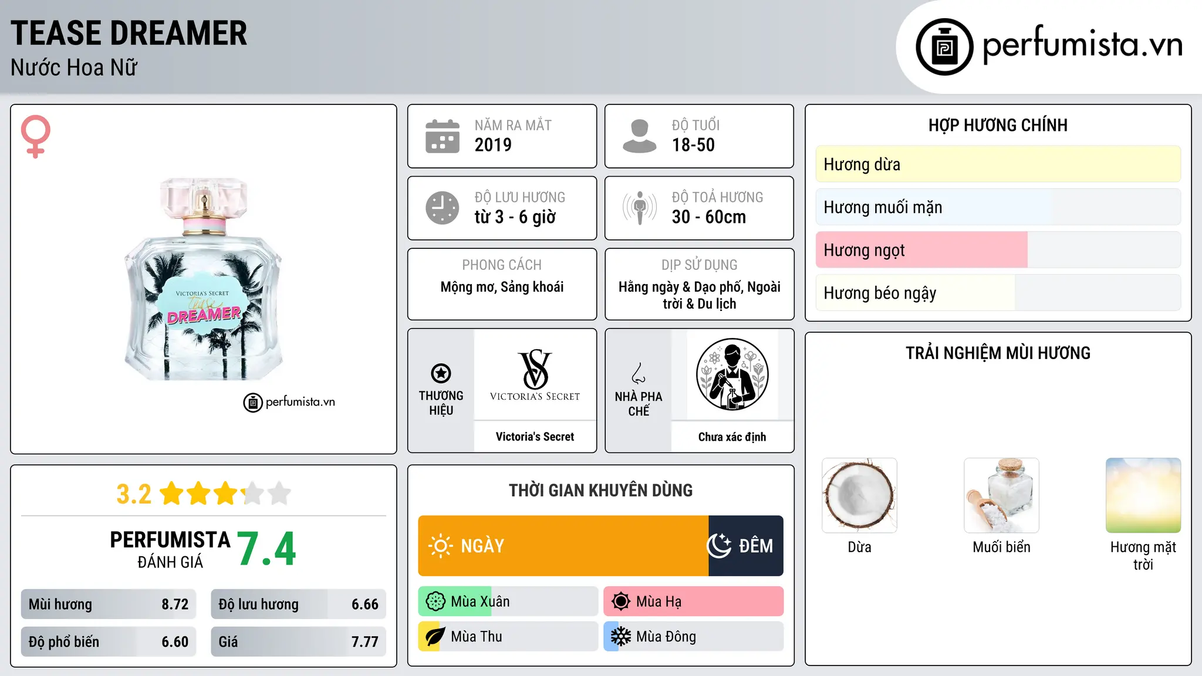Viewport: 1202px width, 676px height.
Task: Click the Mùi hương 8.72 score row
Action: (109, 604)
